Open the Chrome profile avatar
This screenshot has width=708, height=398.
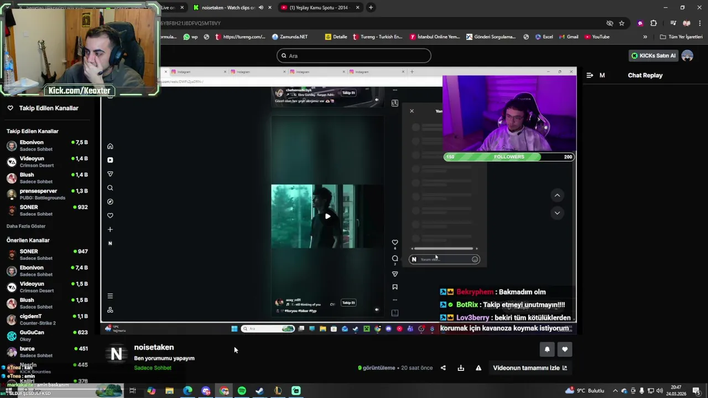(686, 23)
